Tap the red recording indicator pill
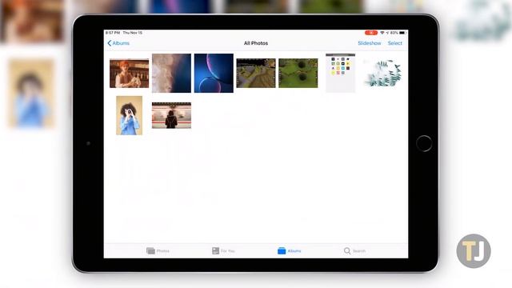 [371, 33]
